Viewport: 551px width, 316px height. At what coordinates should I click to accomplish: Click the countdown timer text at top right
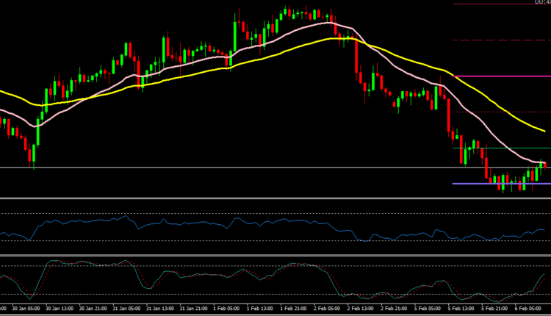tap(542, 2)
